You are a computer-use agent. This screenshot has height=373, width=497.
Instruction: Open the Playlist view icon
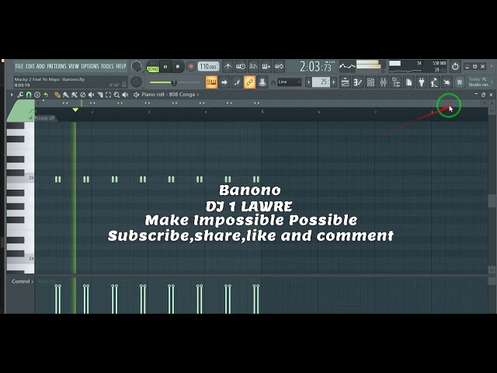click(345, 82)
